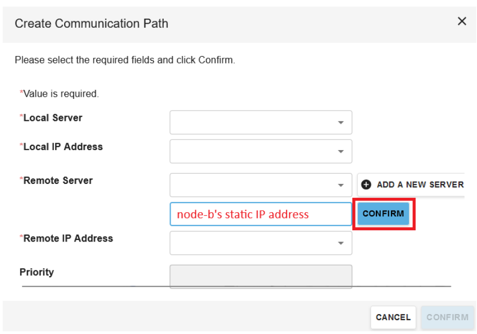Image resolution: width=477 pixels, height=334 pixels.
Task: Click the plus icon for adding a server
Action: pyautogui.click(x=366, y=184)
